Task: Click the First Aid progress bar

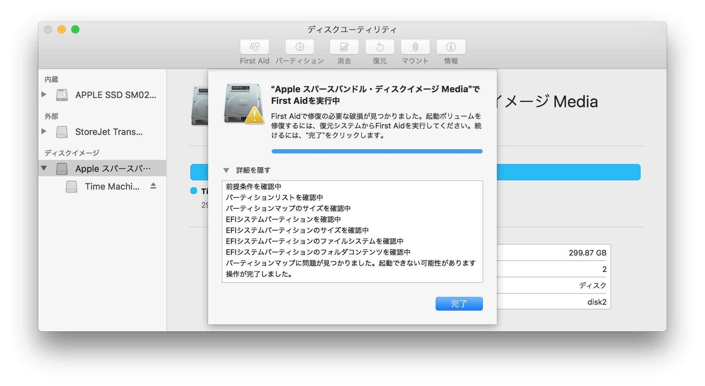Action: click(377, 151)
